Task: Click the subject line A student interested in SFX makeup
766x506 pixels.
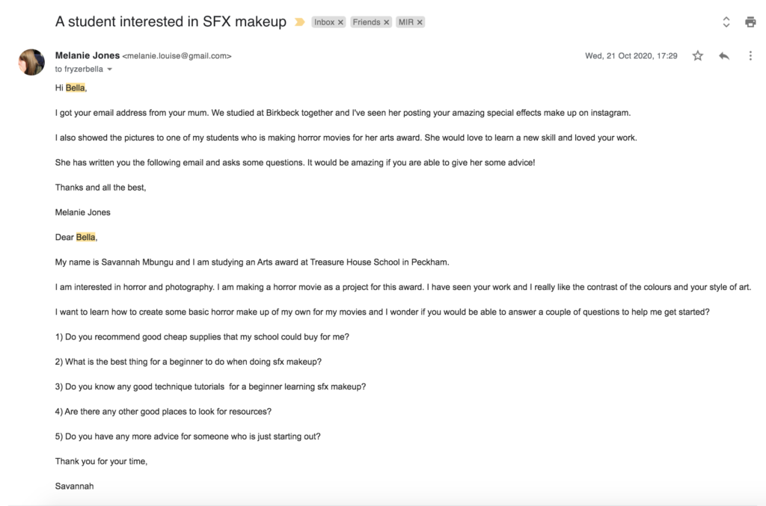Action: [171, 22]
